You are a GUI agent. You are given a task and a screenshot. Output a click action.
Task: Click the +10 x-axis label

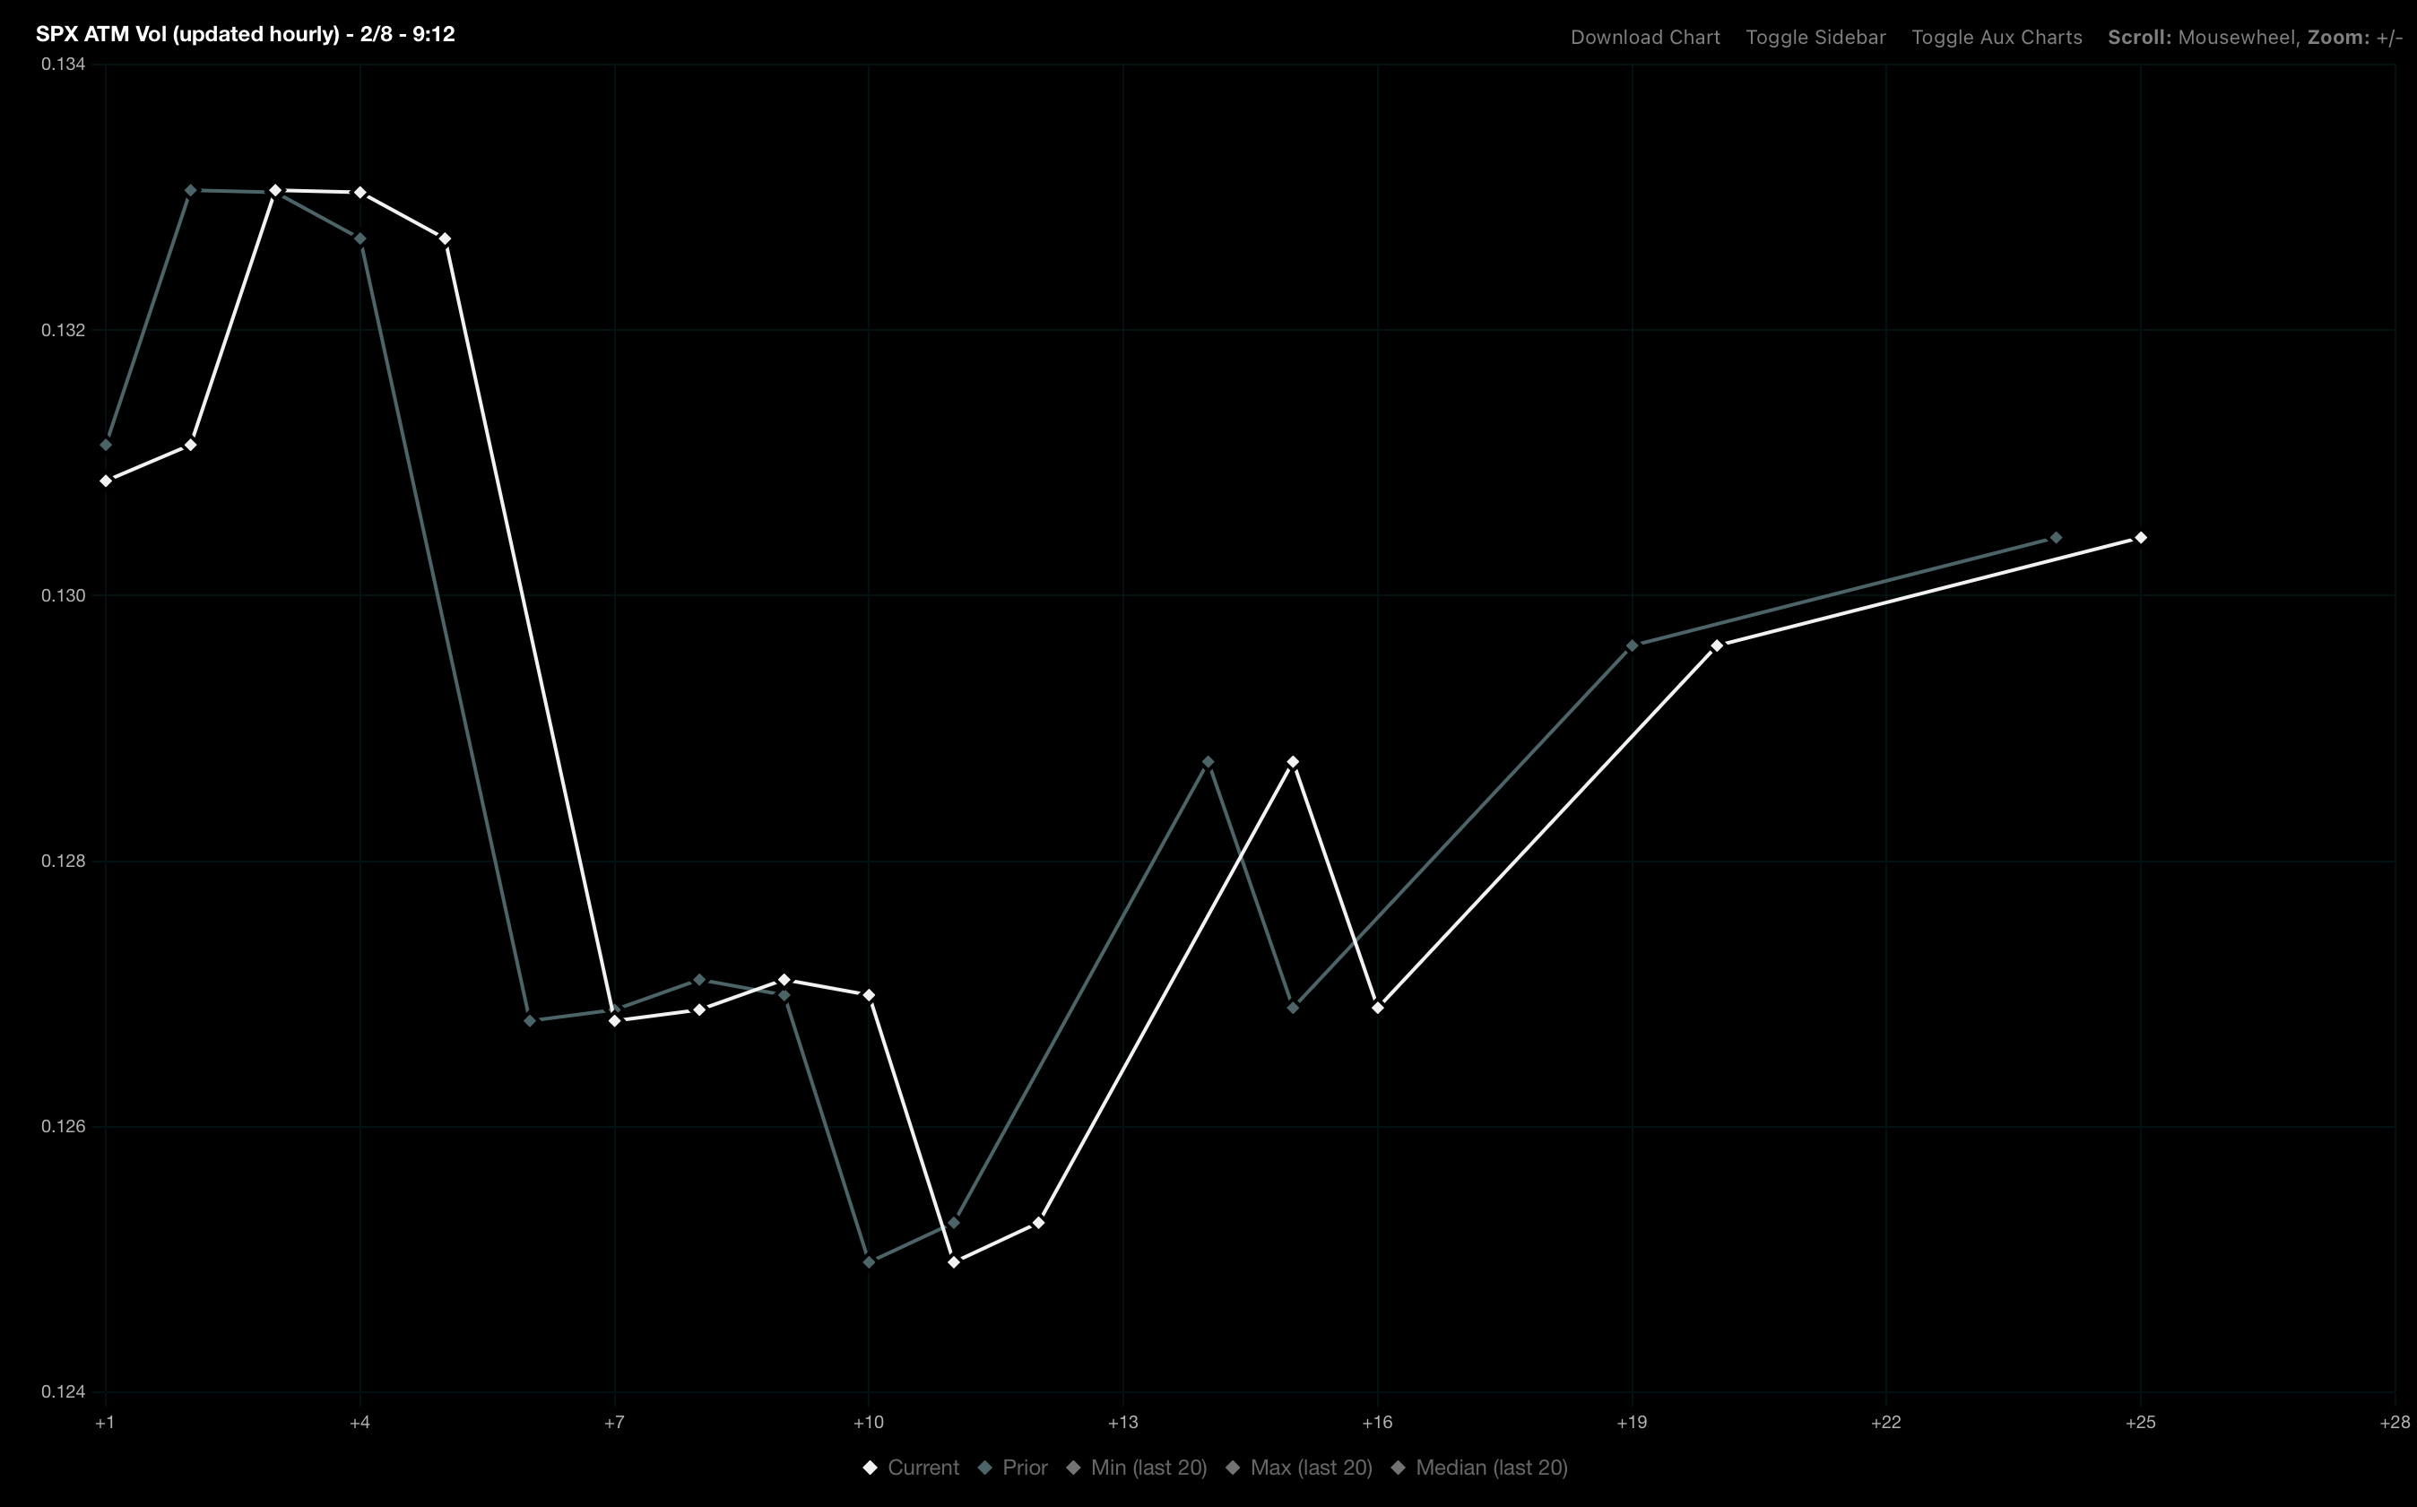tap(869, 1424)
